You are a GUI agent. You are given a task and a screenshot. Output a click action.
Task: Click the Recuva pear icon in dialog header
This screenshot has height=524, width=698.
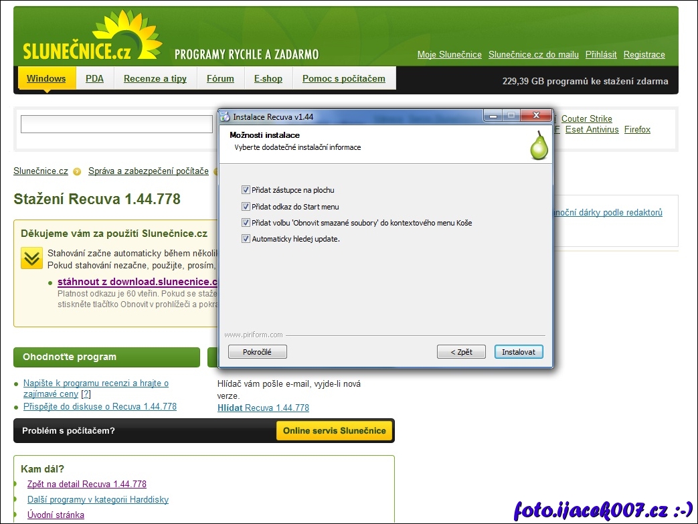(539, 145)
